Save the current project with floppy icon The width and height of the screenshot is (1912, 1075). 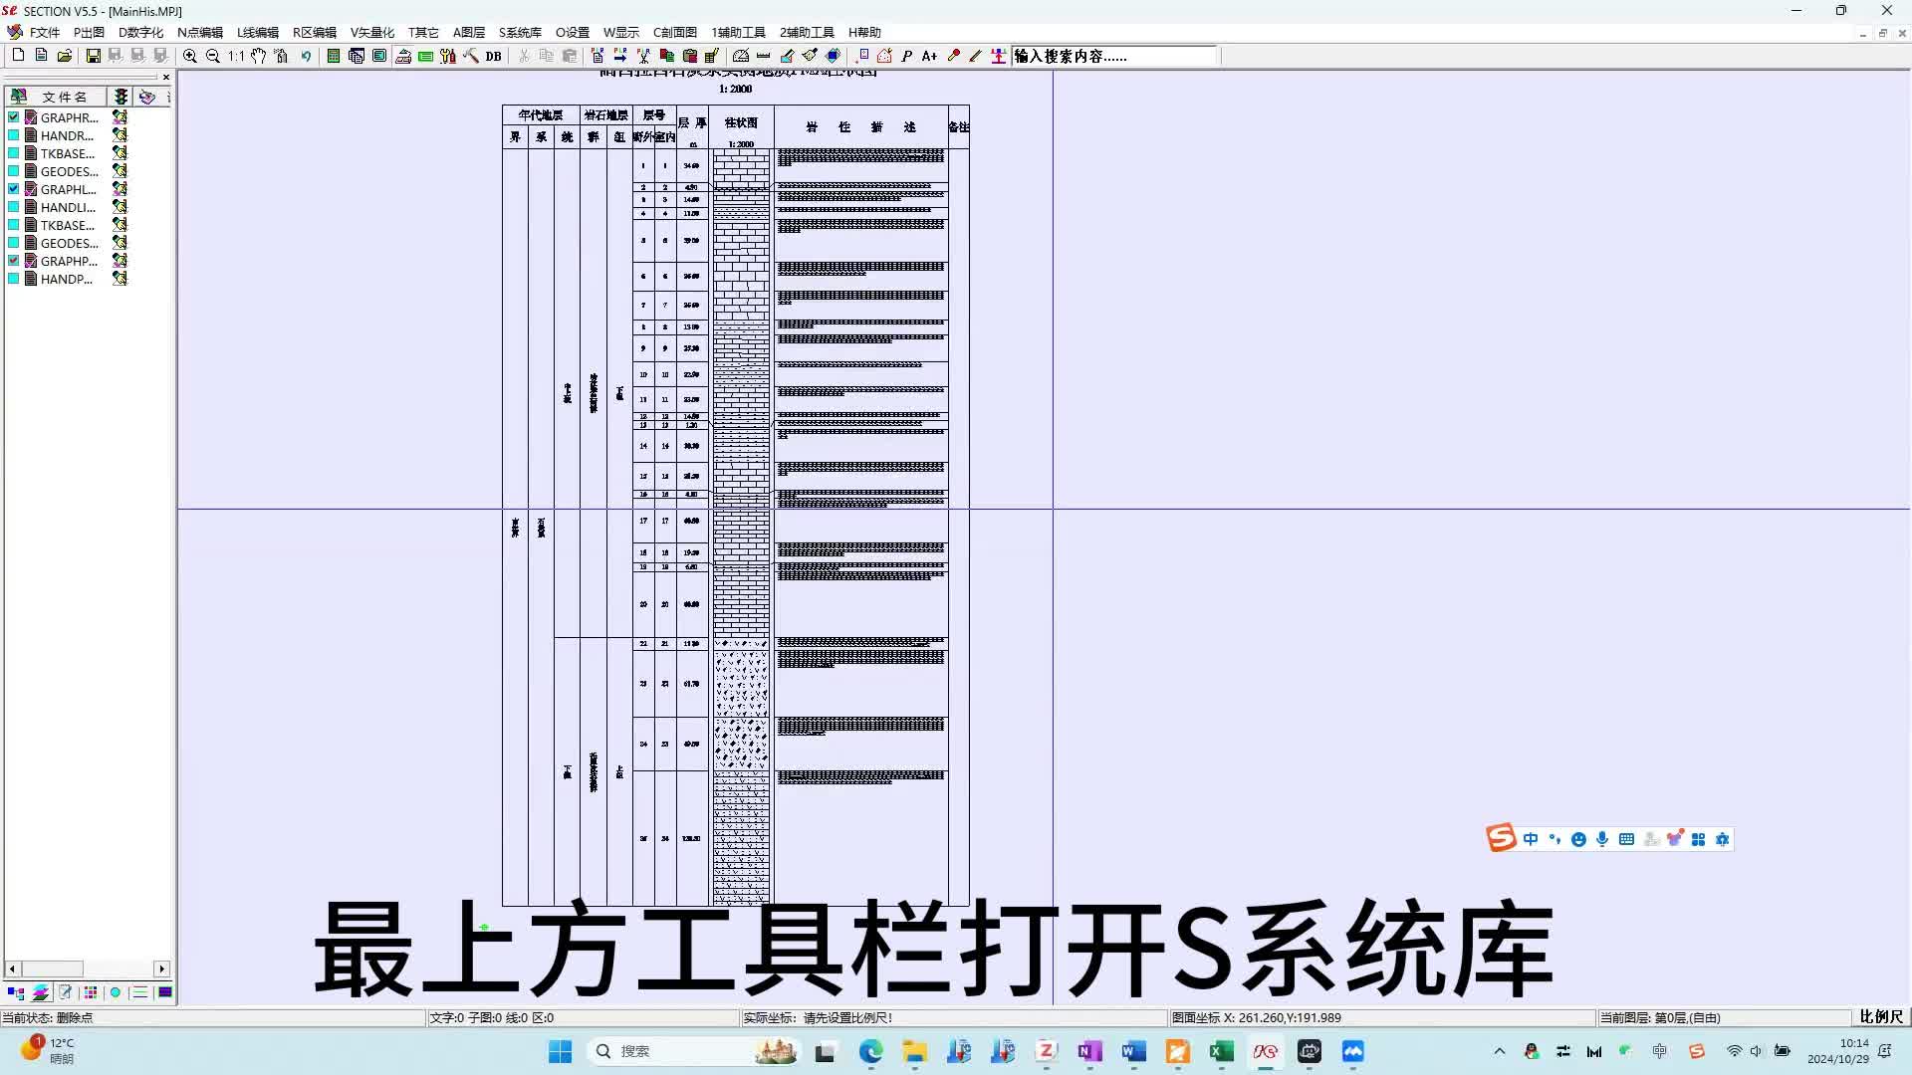(93, 56)
